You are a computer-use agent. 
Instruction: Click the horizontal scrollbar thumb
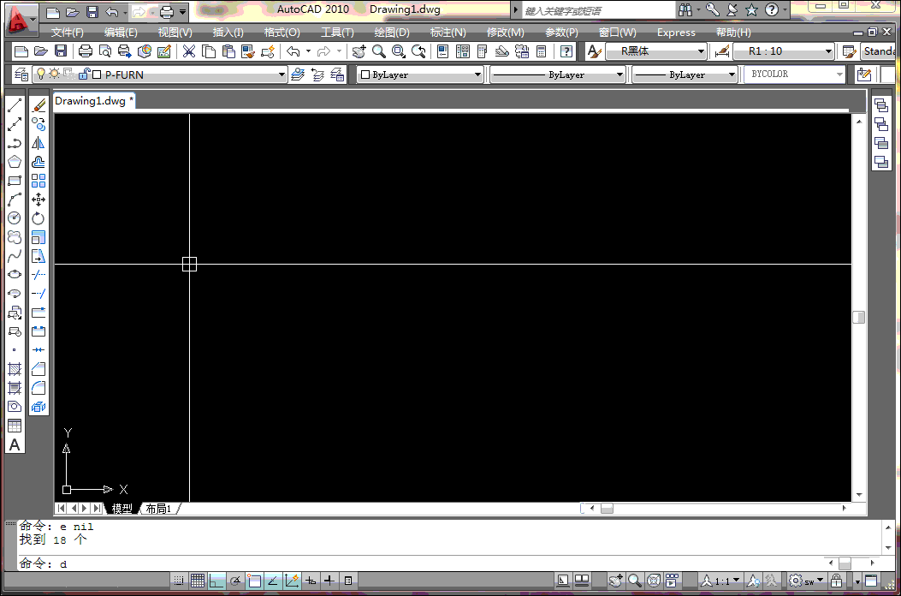tap(607, 509)
